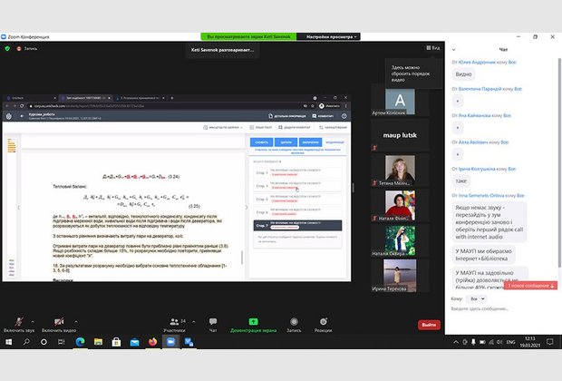
Task: Show hidden tray icons chevron
Action: click(456, 342)
